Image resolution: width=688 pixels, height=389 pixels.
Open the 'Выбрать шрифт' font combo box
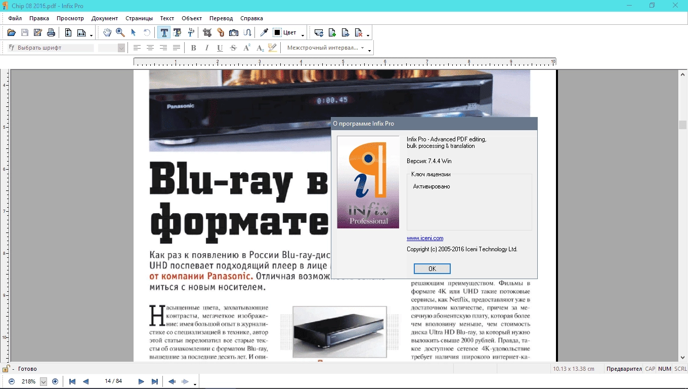(51, 48)
